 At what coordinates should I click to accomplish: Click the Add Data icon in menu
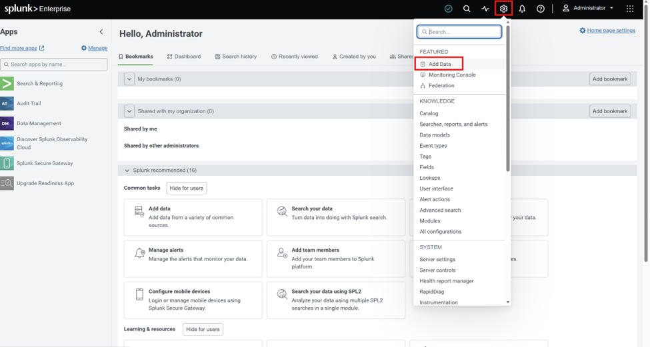point(423,64)
